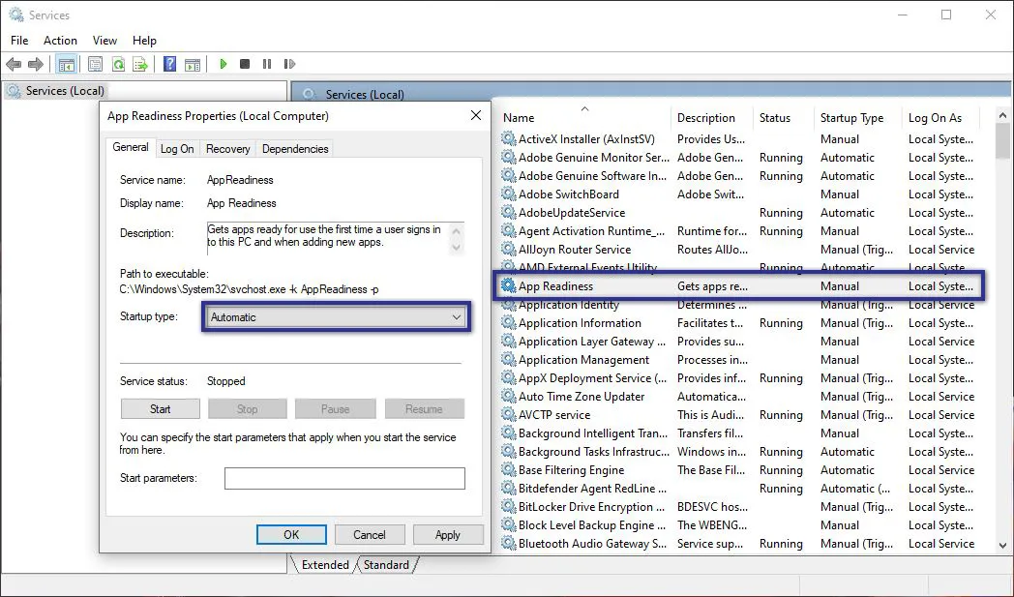The height and width of the screenshot is (597, 1014).
Task: Click the Show/Hide Console Tree toolbar icon
Action: [65, 64]
